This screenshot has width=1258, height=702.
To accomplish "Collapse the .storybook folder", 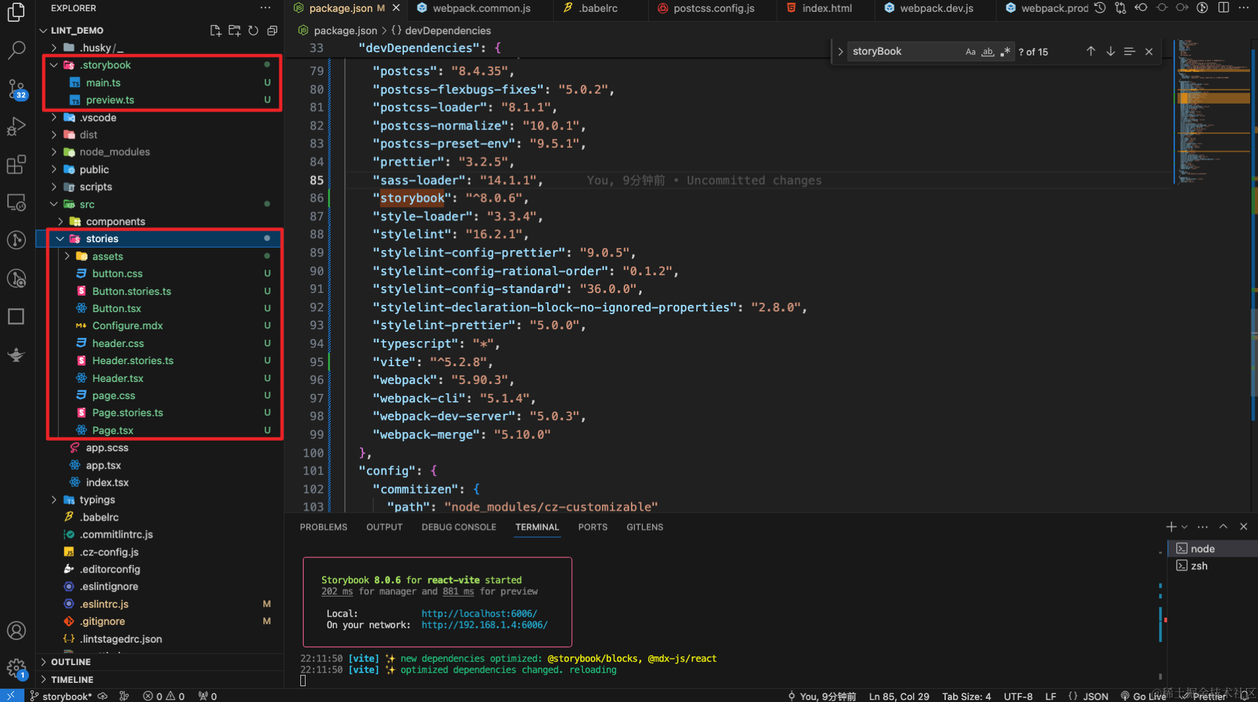I will coord(54,65).
